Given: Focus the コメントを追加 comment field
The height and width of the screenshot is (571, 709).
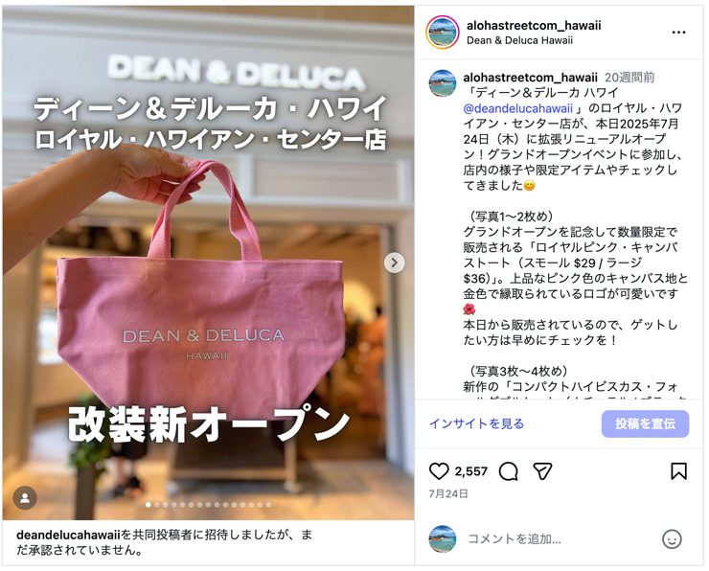Looking at the screenshot, I should click(560, 538).
